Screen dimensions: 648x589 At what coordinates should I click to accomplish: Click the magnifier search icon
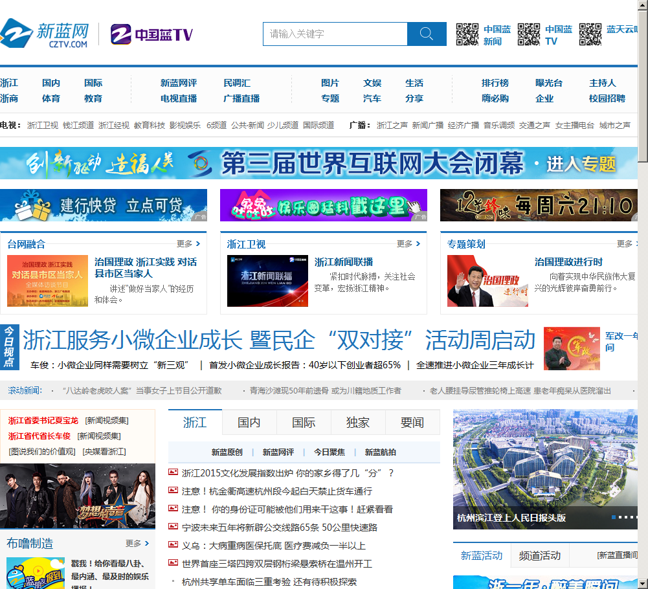(x=427, y=34)
